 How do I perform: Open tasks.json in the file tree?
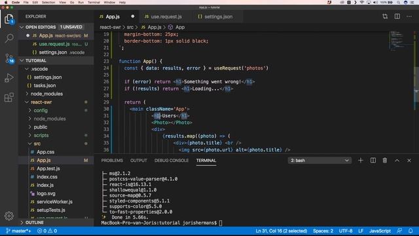tap(45, 85)
